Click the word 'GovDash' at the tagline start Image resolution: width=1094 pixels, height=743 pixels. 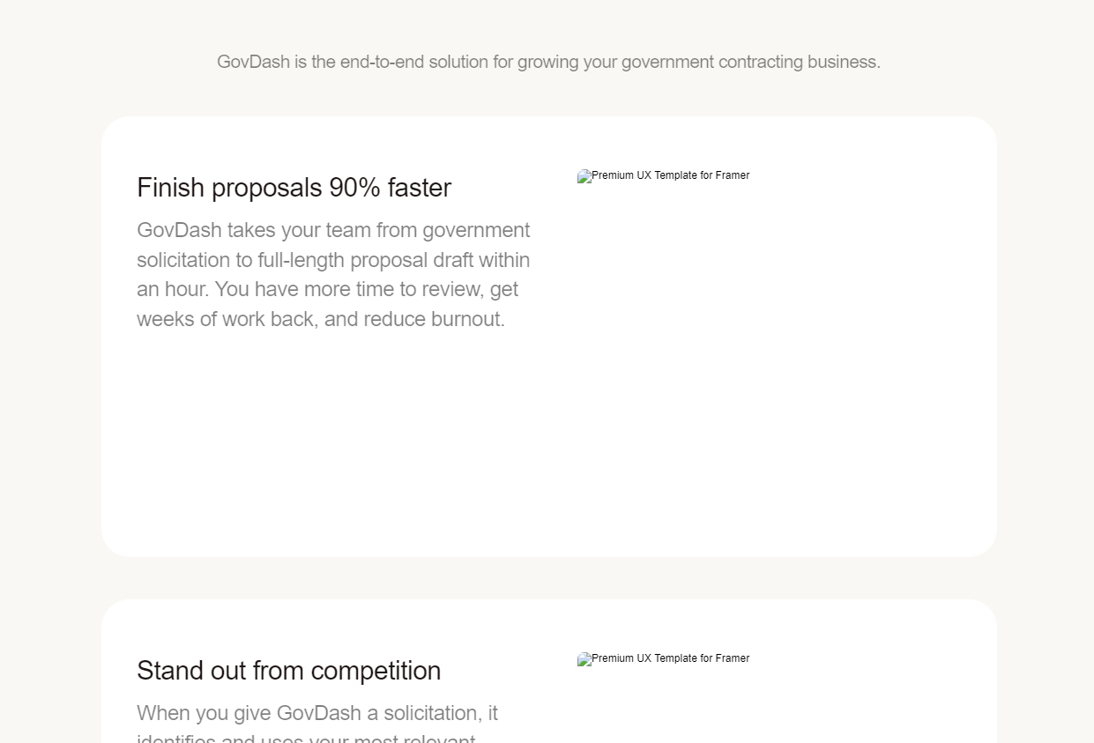(253, 62)
